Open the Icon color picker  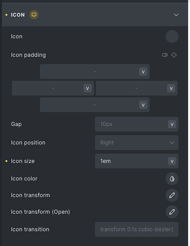[x=172, y=179]
